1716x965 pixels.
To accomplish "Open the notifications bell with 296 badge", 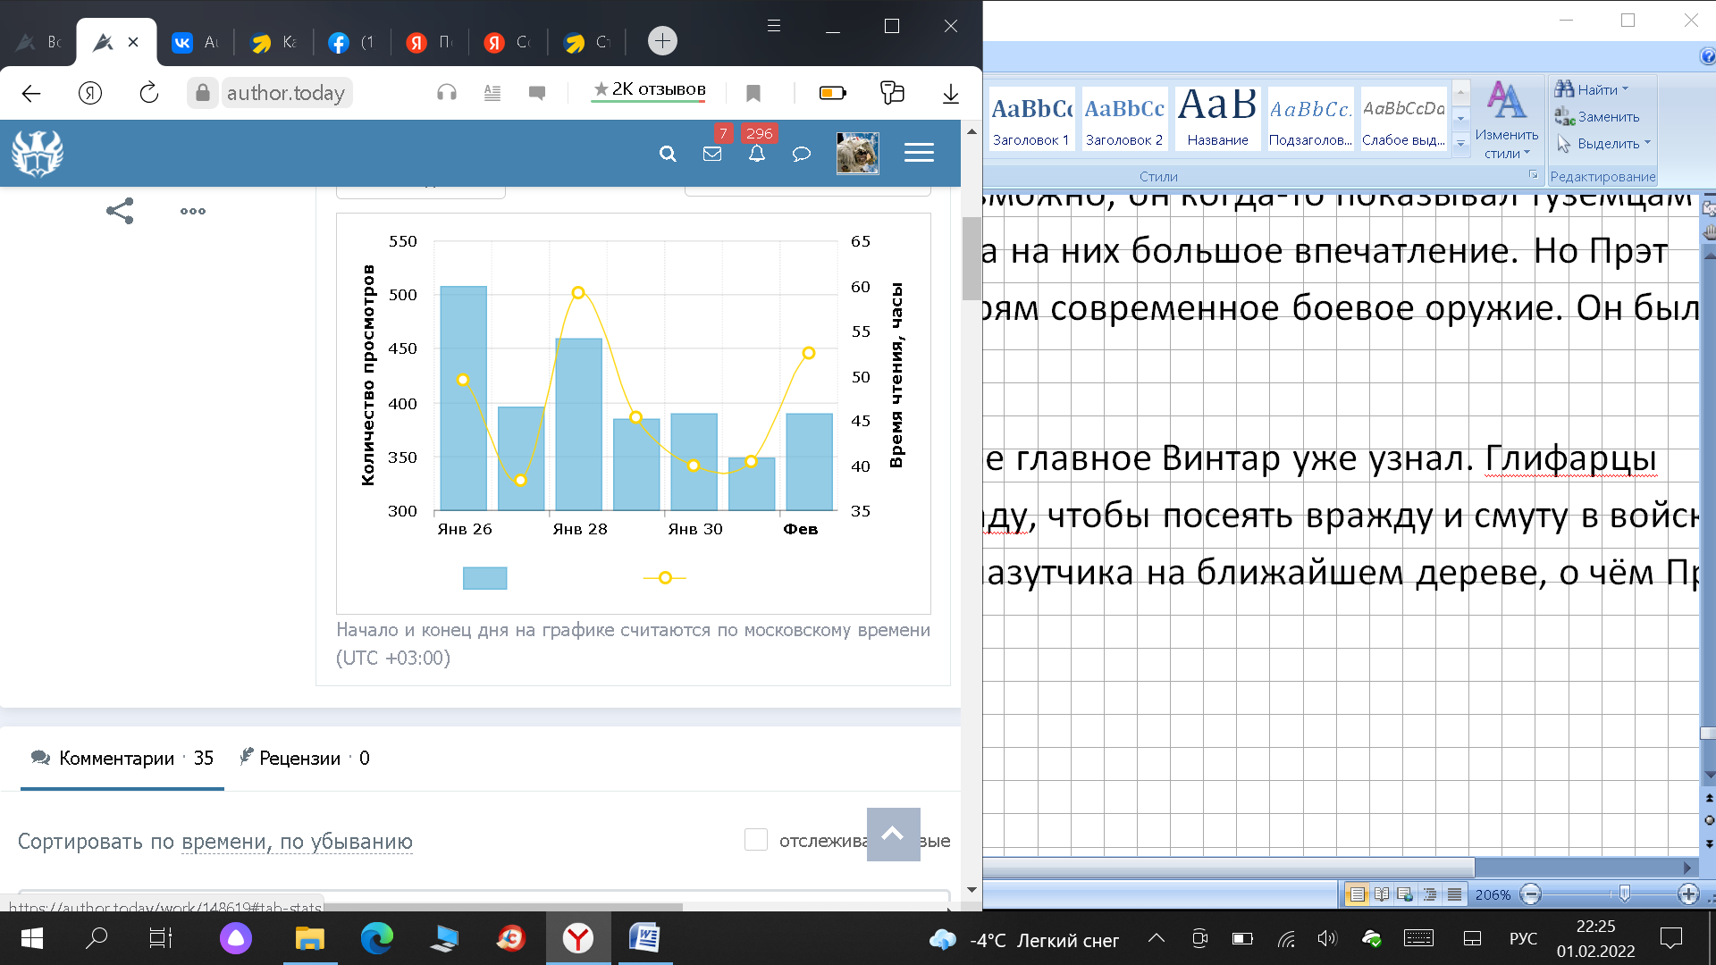I will pos(757,154).
